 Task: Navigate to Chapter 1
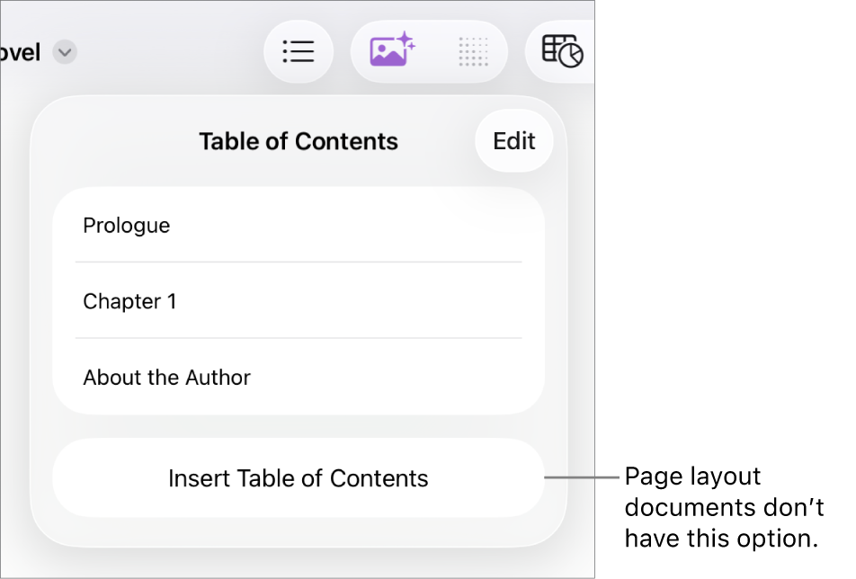[x=130, y=301]
